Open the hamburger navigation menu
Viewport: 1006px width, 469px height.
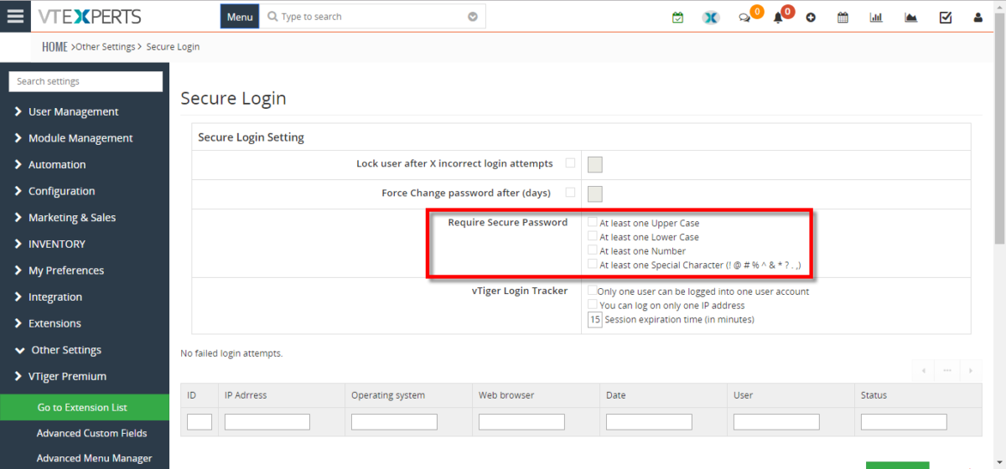[x=15, y=16]
